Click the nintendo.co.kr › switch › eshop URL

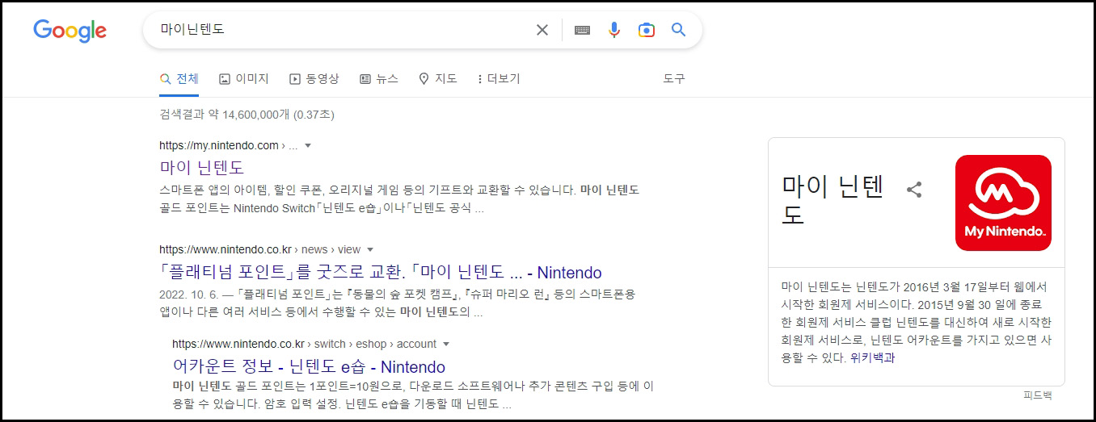(x=304, y=344)
